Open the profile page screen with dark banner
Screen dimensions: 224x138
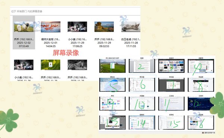[201, 85]
